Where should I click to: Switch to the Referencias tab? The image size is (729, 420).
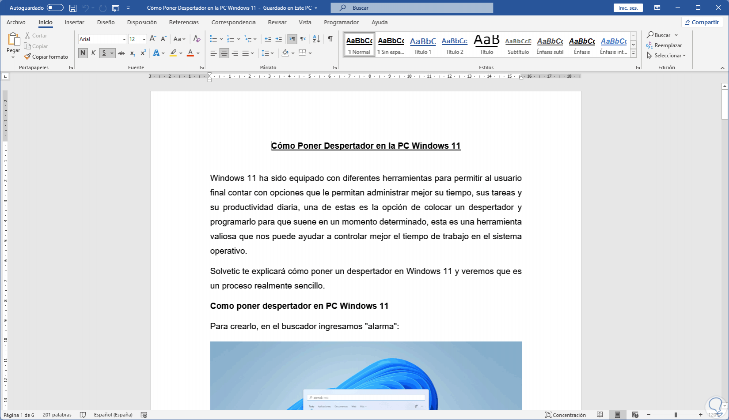click(184, 22)
